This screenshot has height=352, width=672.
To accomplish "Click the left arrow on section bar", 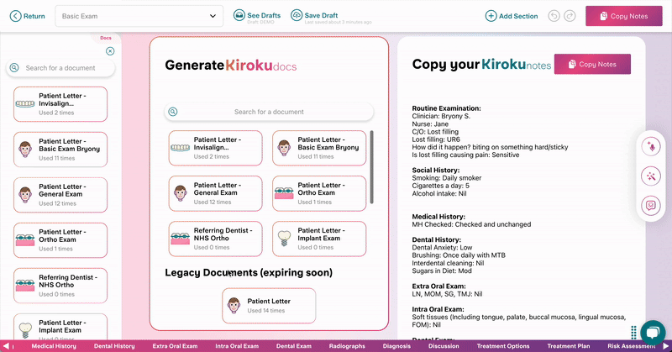I will [x=7, y=346].
